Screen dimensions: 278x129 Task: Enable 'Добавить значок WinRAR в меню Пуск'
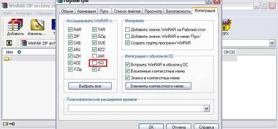127,36
